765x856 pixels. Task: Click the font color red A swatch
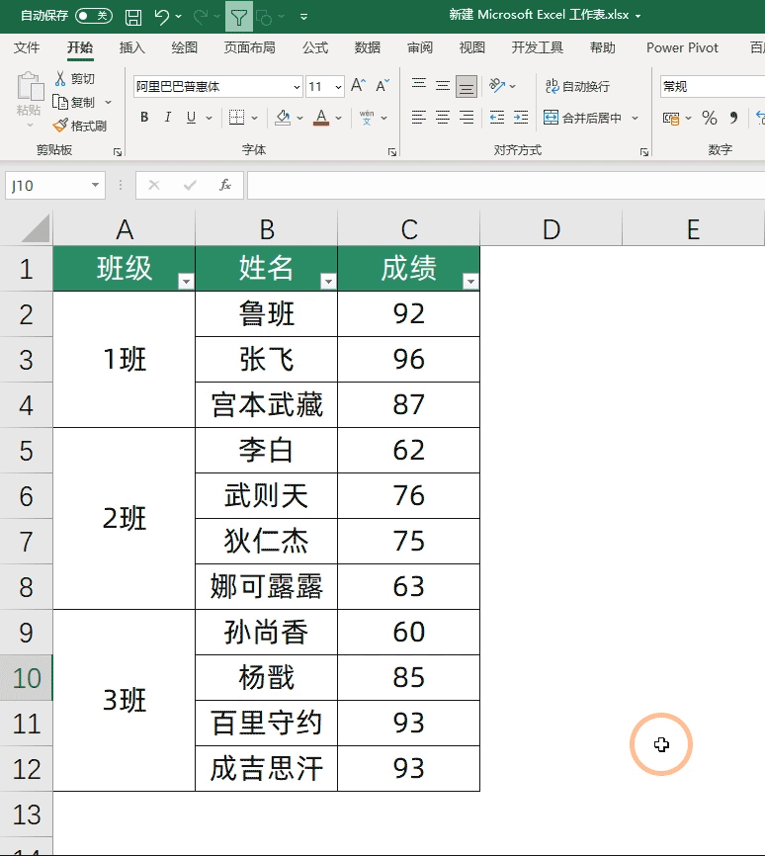pos(320,118)
